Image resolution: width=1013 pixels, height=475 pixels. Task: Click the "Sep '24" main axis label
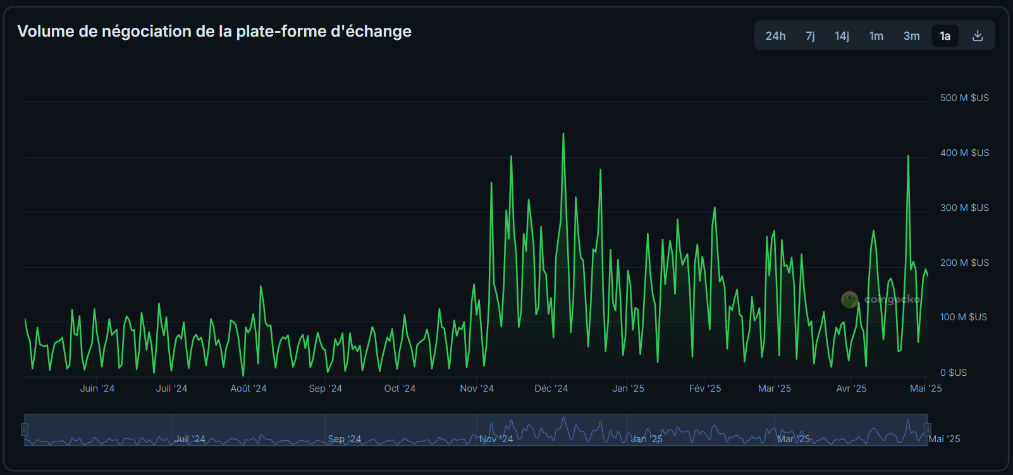click(x=325, y=388)
